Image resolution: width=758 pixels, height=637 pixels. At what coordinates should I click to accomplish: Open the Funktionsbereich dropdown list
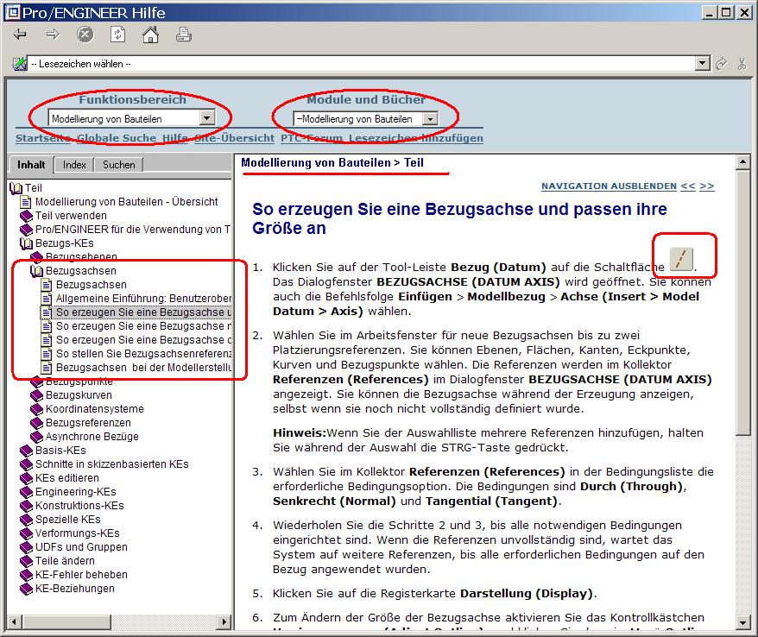click(207, 118)
